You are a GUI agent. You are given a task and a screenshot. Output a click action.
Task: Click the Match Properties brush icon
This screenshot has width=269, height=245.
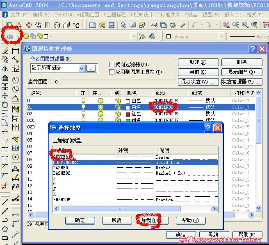tap(182, 25)
